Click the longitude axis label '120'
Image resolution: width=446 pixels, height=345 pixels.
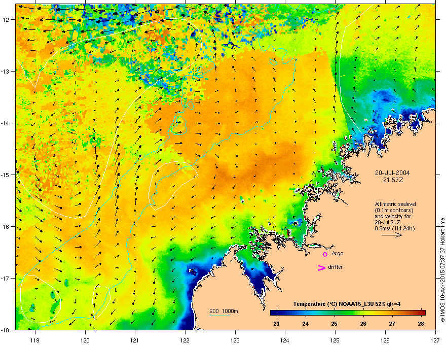click(x=85, y=340)
